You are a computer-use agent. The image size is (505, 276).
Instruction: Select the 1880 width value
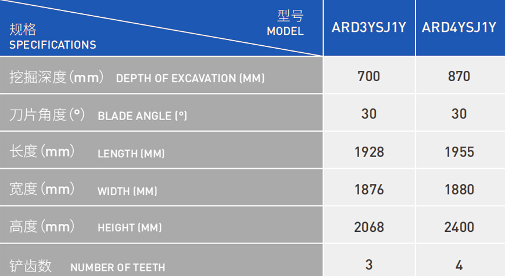point(459,190)
